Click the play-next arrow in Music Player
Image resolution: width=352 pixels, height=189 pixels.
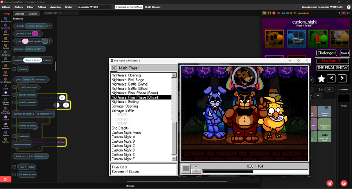pos(196,166)
